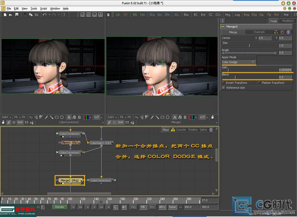
Task: Collapse the Merge2 tool header
Action: tap(223, 27)
